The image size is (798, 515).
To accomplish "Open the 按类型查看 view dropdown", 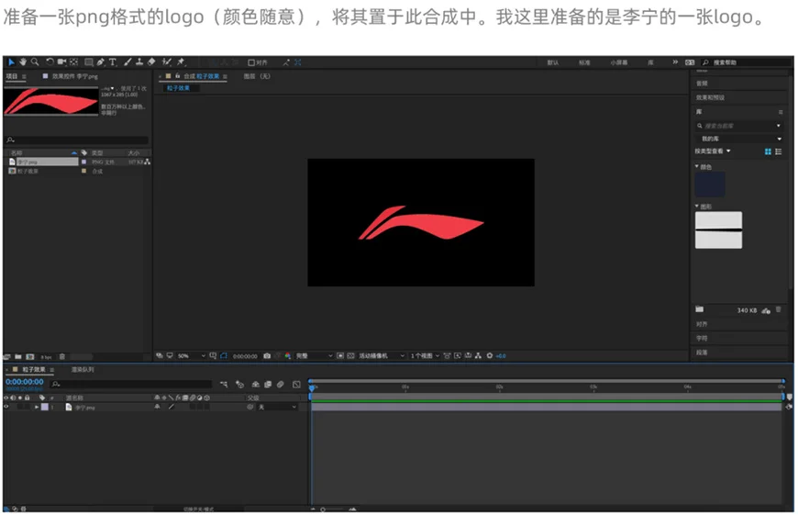I will click(713, 151).
